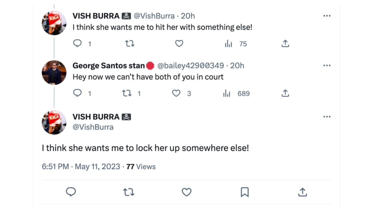Viewport: 374px width, 210px height.
Task: Open more options for George Santos stan tweet
Action: (327, 66)
